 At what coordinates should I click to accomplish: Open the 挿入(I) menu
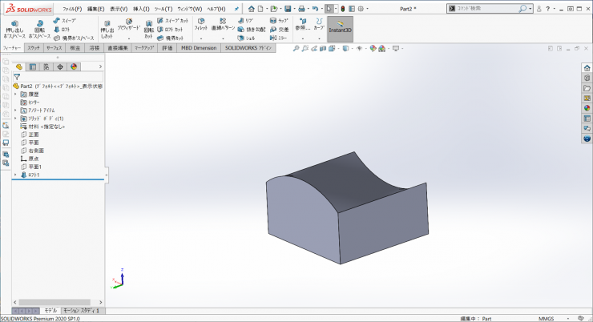(141, 8)
